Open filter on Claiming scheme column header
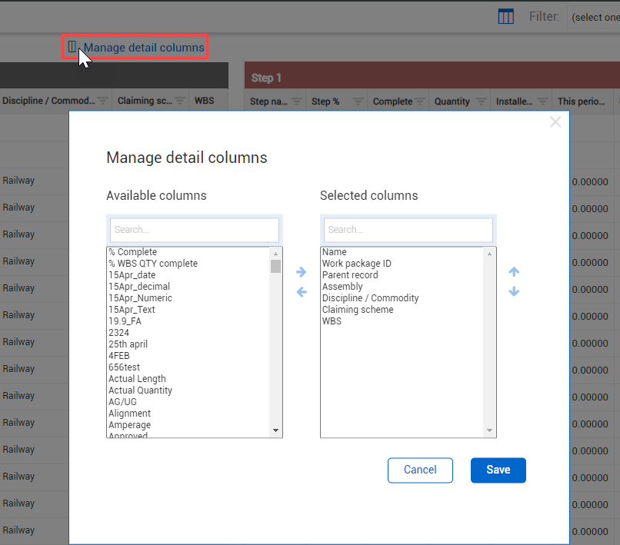The height and width of the screenshot is (545, 620). click(179, 101)
